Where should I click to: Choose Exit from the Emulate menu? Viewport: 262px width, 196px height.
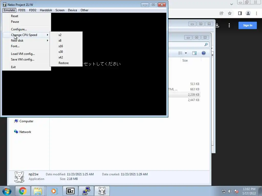pyautogui.click(x=27, y=67)
